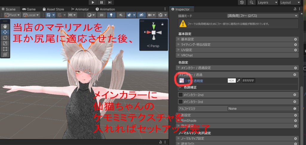
Task: Open grid settings dropdown arrow
Action: (x=53, y=15)
